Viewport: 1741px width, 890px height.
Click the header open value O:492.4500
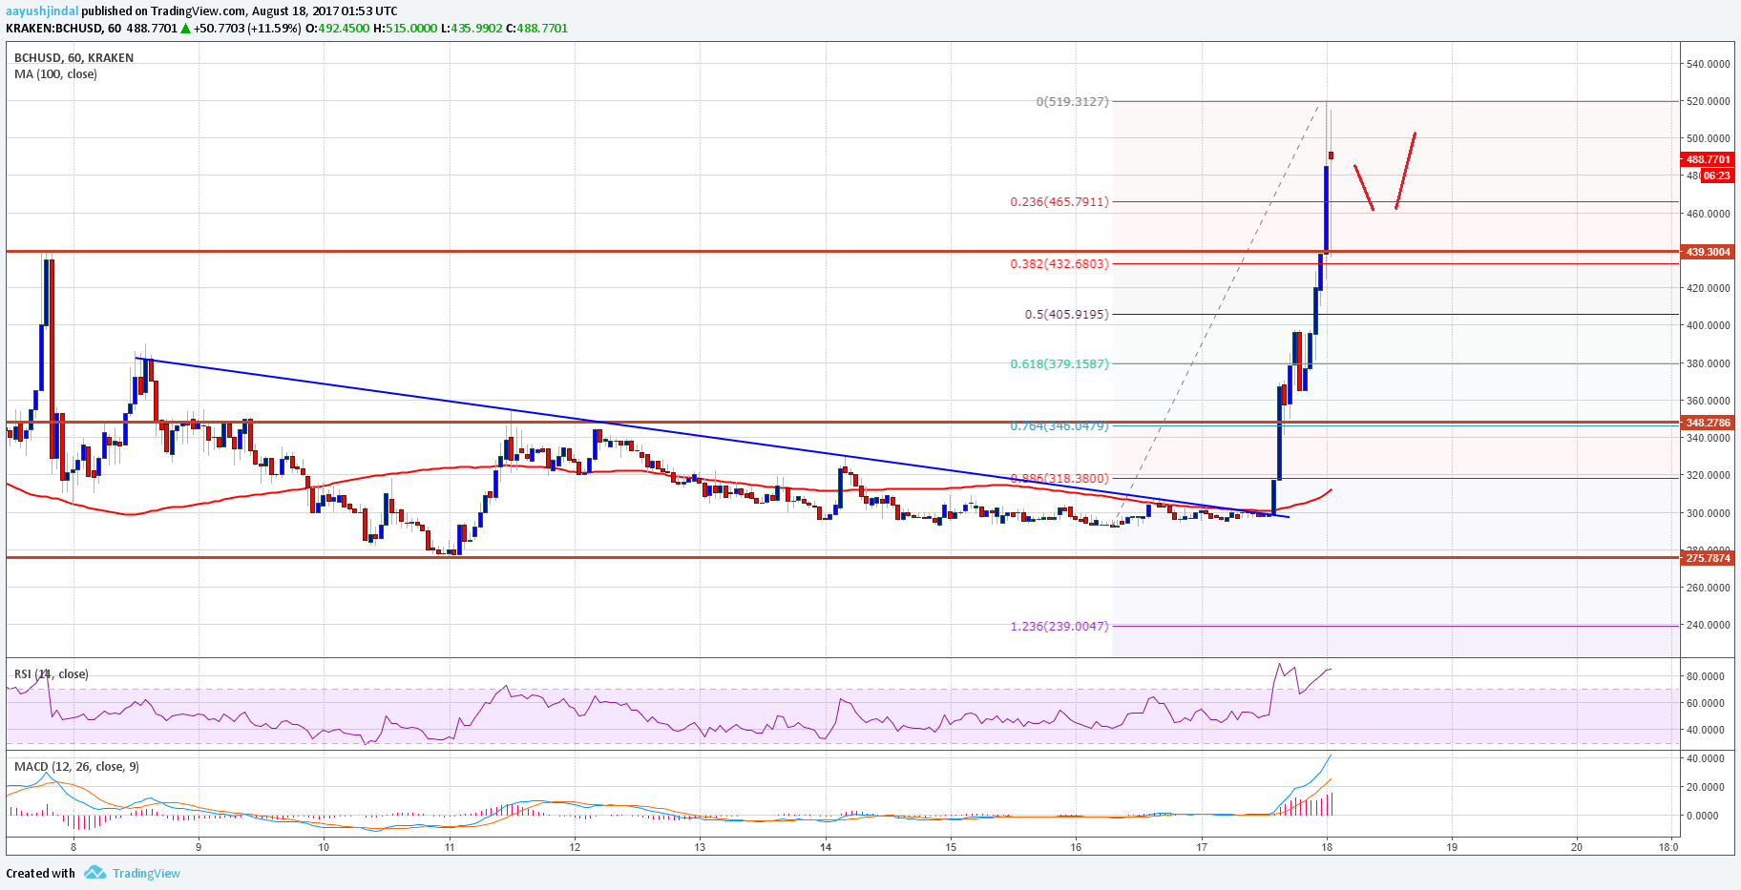click(336, 29)
